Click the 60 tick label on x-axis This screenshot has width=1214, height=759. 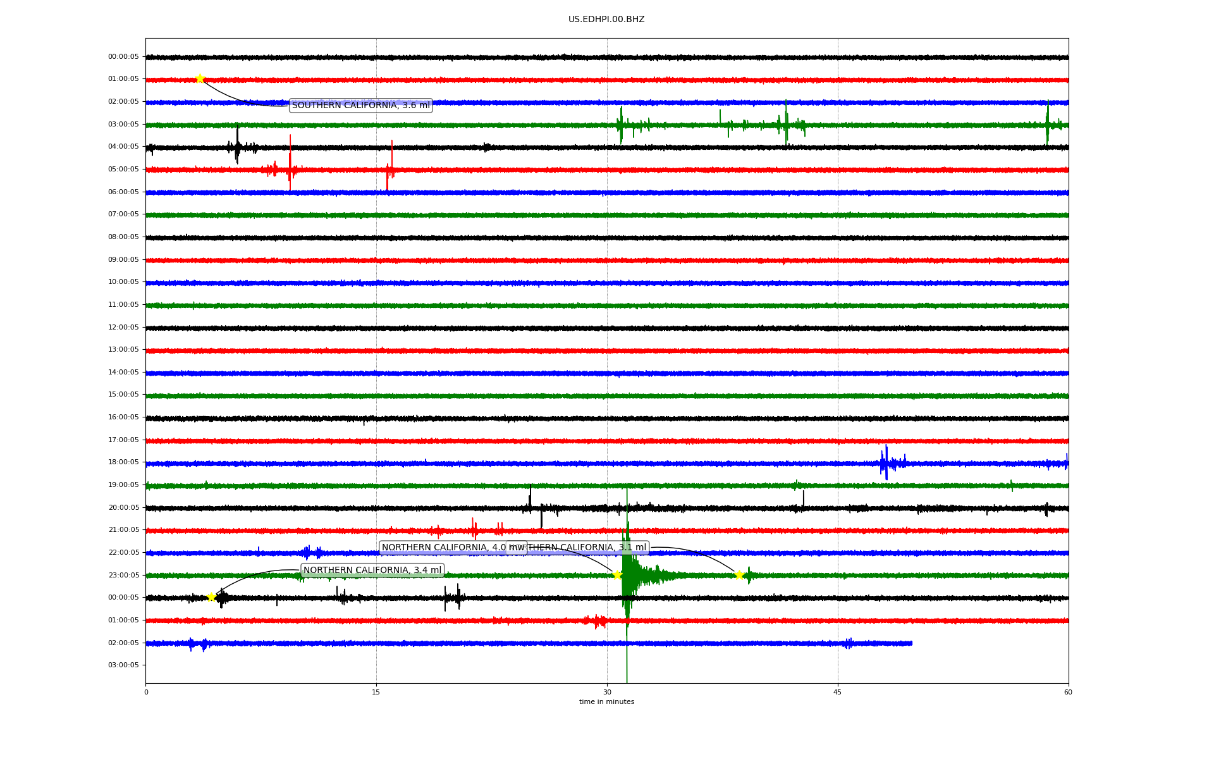pos(1068,692)
